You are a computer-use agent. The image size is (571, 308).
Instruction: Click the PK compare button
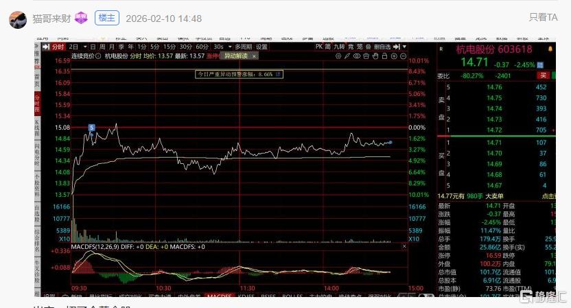[319, 47]
